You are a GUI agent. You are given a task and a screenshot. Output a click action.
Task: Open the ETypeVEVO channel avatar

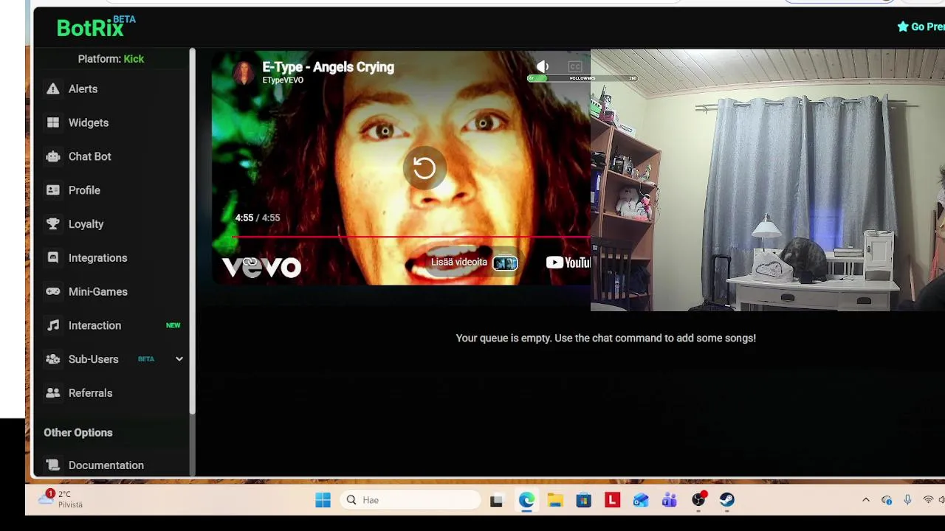[244, 72]
